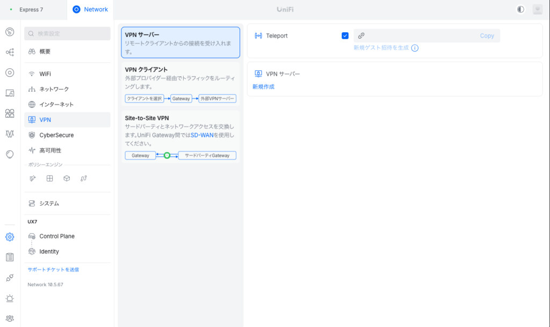
Task: Click サポートチケットを送信 link
Action: (x=53, y=270)
